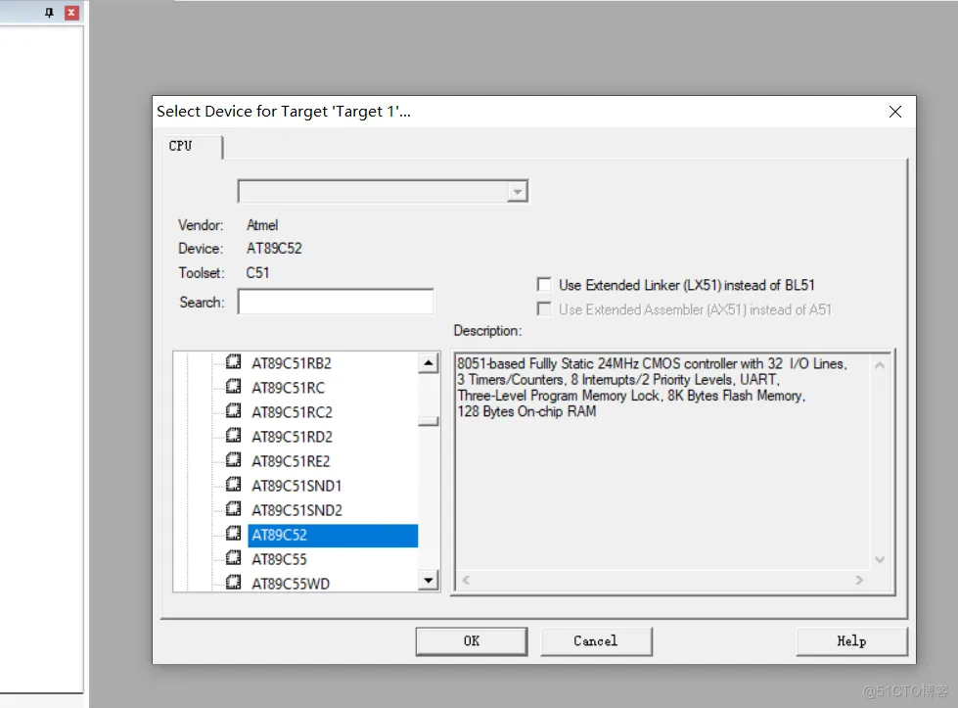Confirm device selection with OK
The image size is (958, 708).
(x=472, y=641)
